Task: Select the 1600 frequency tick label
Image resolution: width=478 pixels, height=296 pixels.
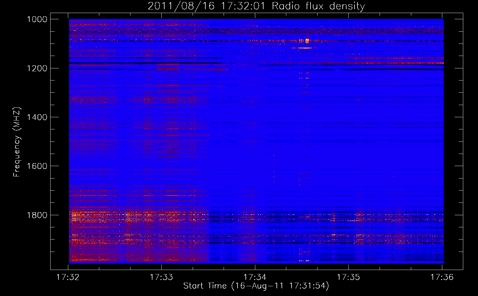Action: click(x=37, y=166)
